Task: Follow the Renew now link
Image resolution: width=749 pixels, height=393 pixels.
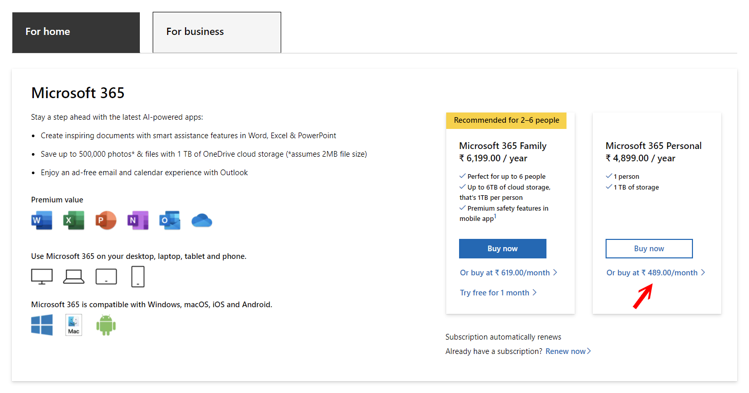Action: [568, 351]
